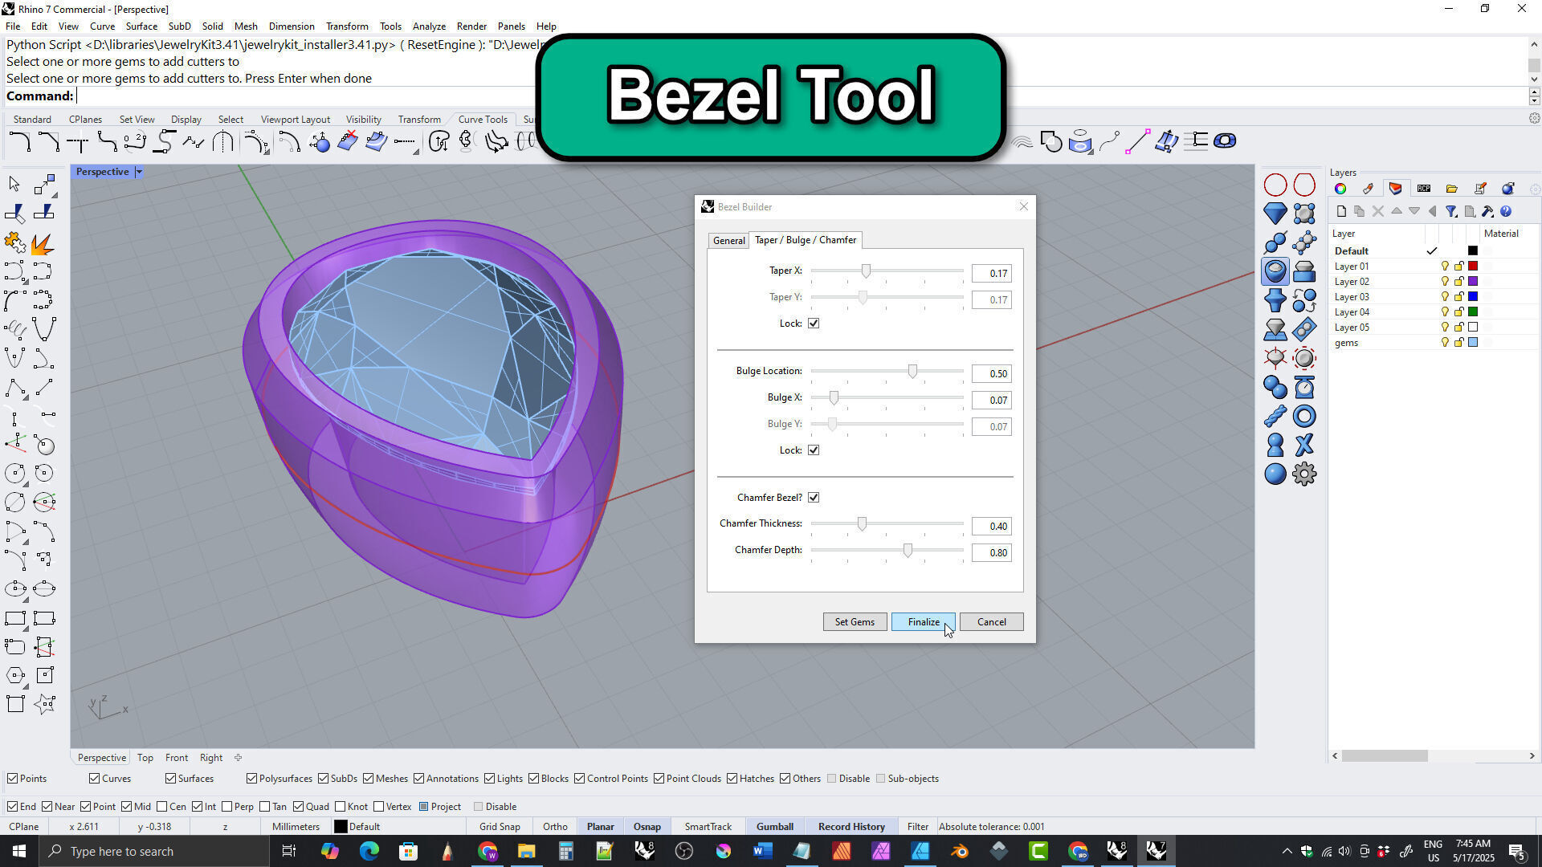The width and height of the screenshot is (1542, 867).
Task: Click the ring torus tool icon
Action: pos(1304,416)
